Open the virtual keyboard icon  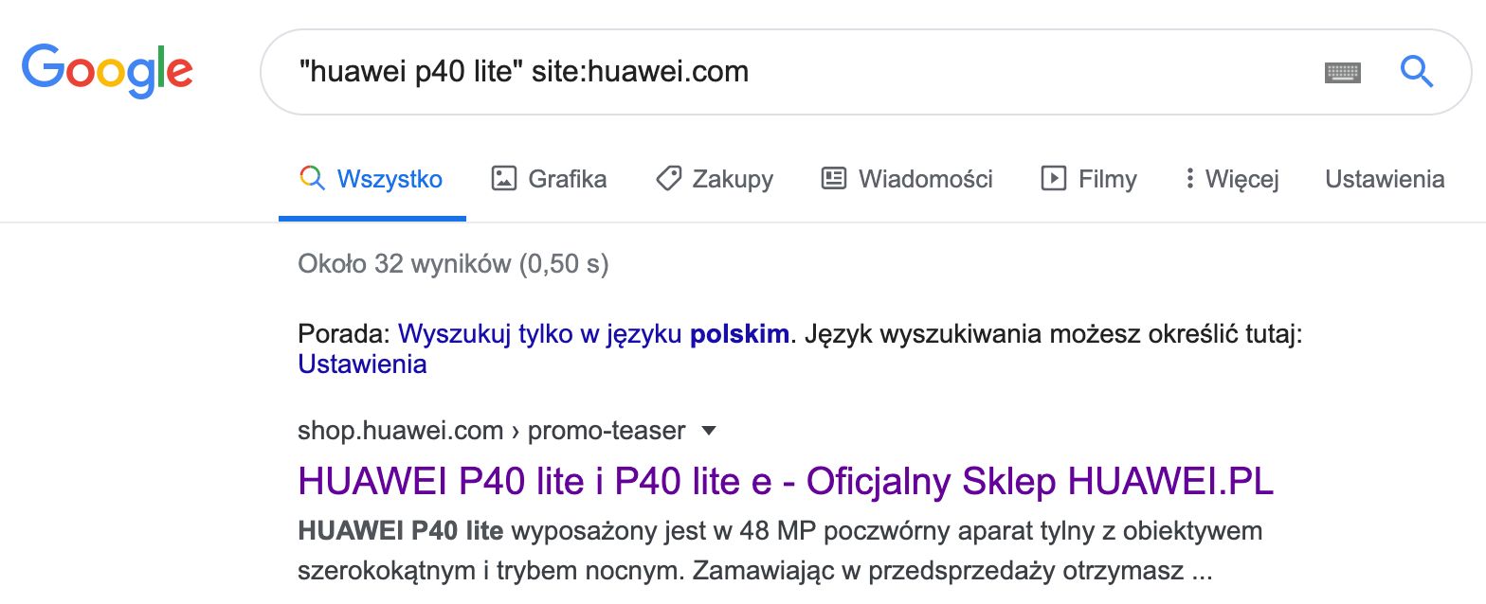click(x=1345, y=72)
